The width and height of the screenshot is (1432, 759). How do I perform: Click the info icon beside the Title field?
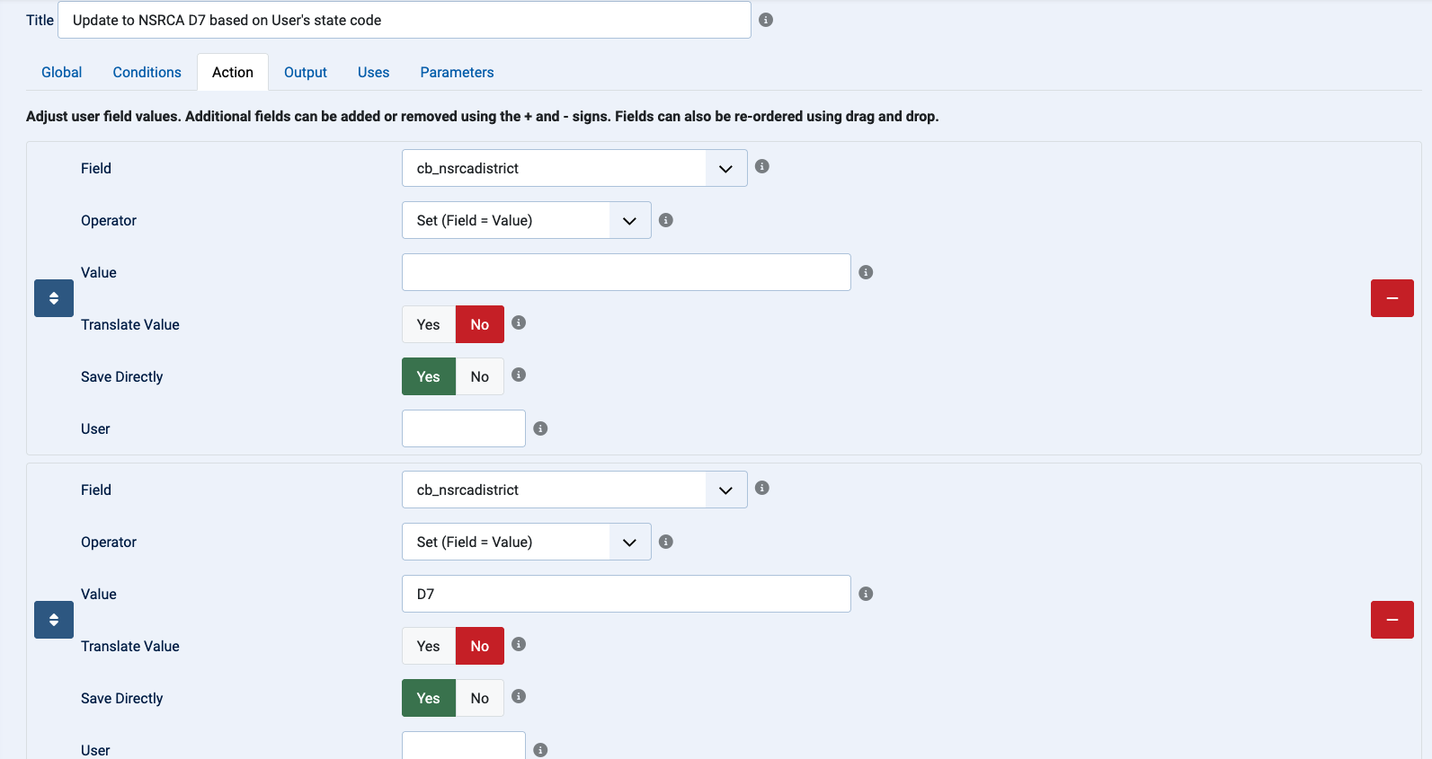click(x=766, y=20)
